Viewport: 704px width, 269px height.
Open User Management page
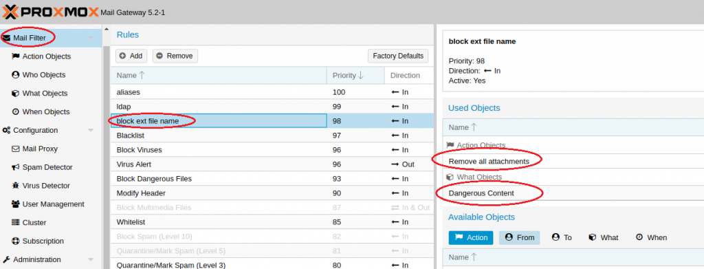point(54,204)
